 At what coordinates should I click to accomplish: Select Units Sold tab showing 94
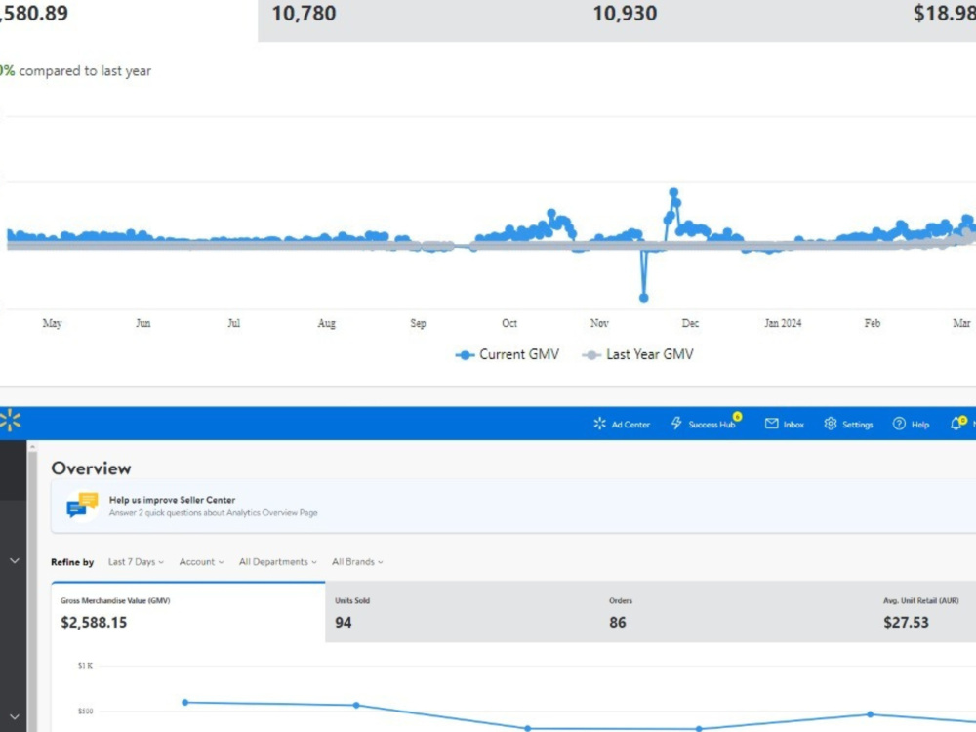(462, 613)
